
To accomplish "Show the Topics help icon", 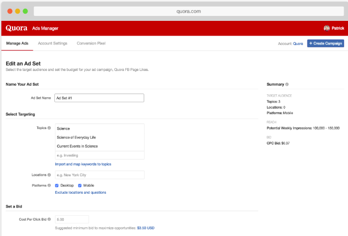I will (x=49, y=128).
